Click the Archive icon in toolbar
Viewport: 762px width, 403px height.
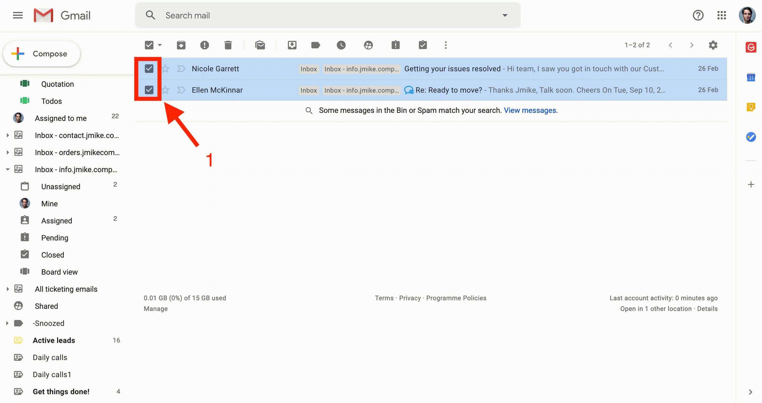[181, 45]
